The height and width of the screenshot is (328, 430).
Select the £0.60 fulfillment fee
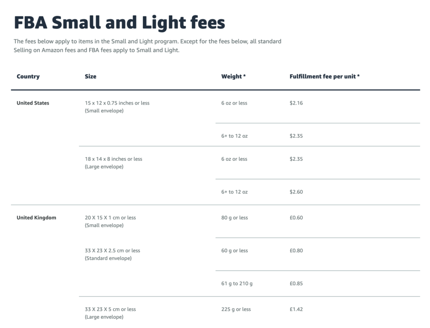[296, 218]
